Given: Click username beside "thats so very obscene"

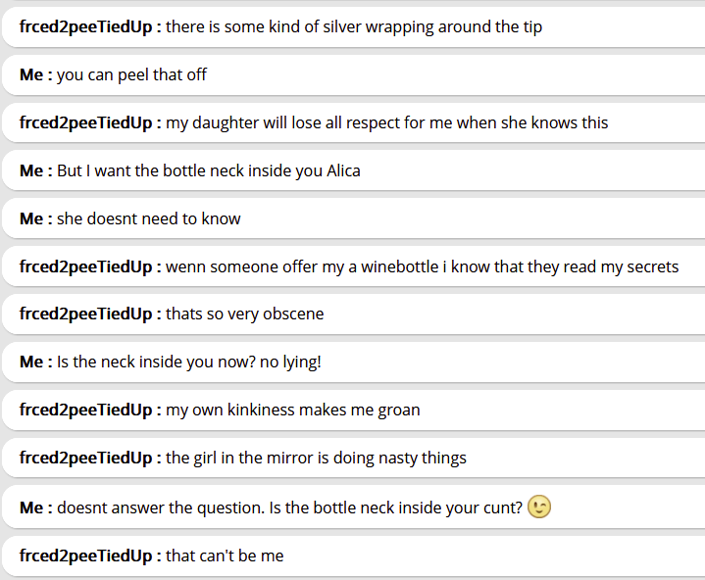Looking at the screenshot, I should (85, 314).
